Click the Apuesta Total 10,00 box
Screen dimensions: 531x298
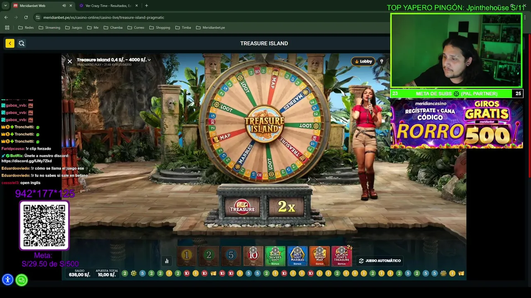click(x=107, y=273)
